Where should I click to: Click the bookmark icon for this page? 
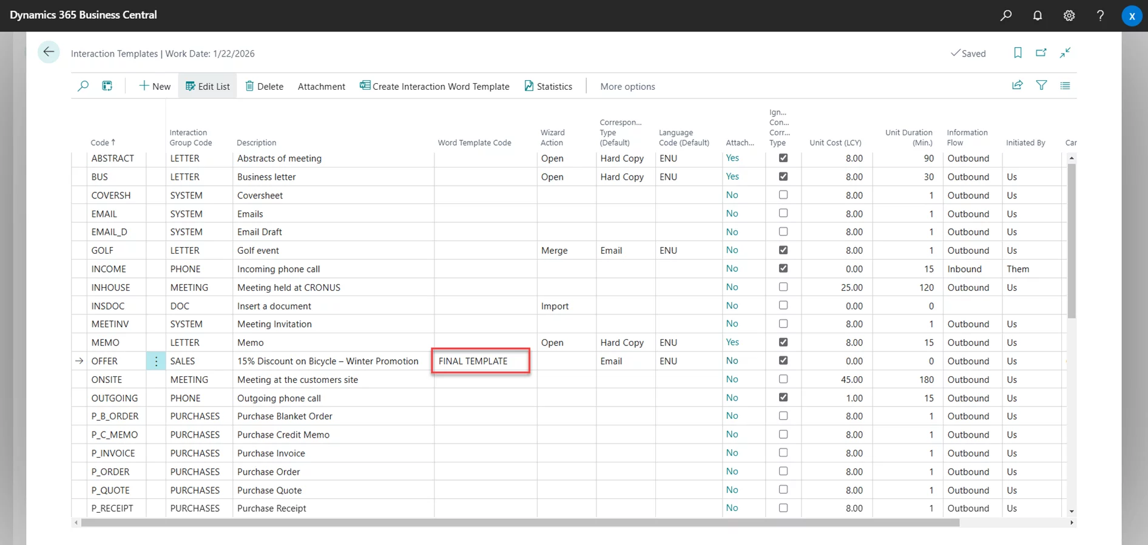(x=1018, y=53)
